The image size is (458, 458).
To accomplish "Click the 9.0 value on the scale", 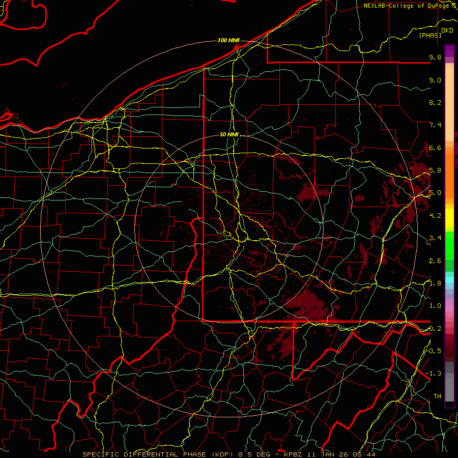I will point(435,80).
